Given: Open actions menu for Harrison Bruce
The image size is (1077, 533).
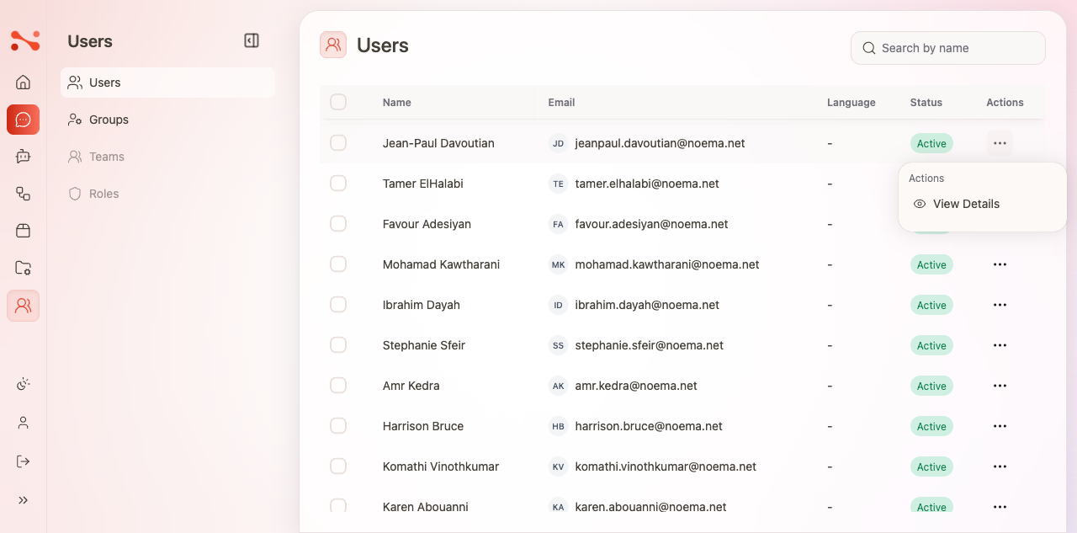Looking at the screenshot, I should [x=1000, y=426].
